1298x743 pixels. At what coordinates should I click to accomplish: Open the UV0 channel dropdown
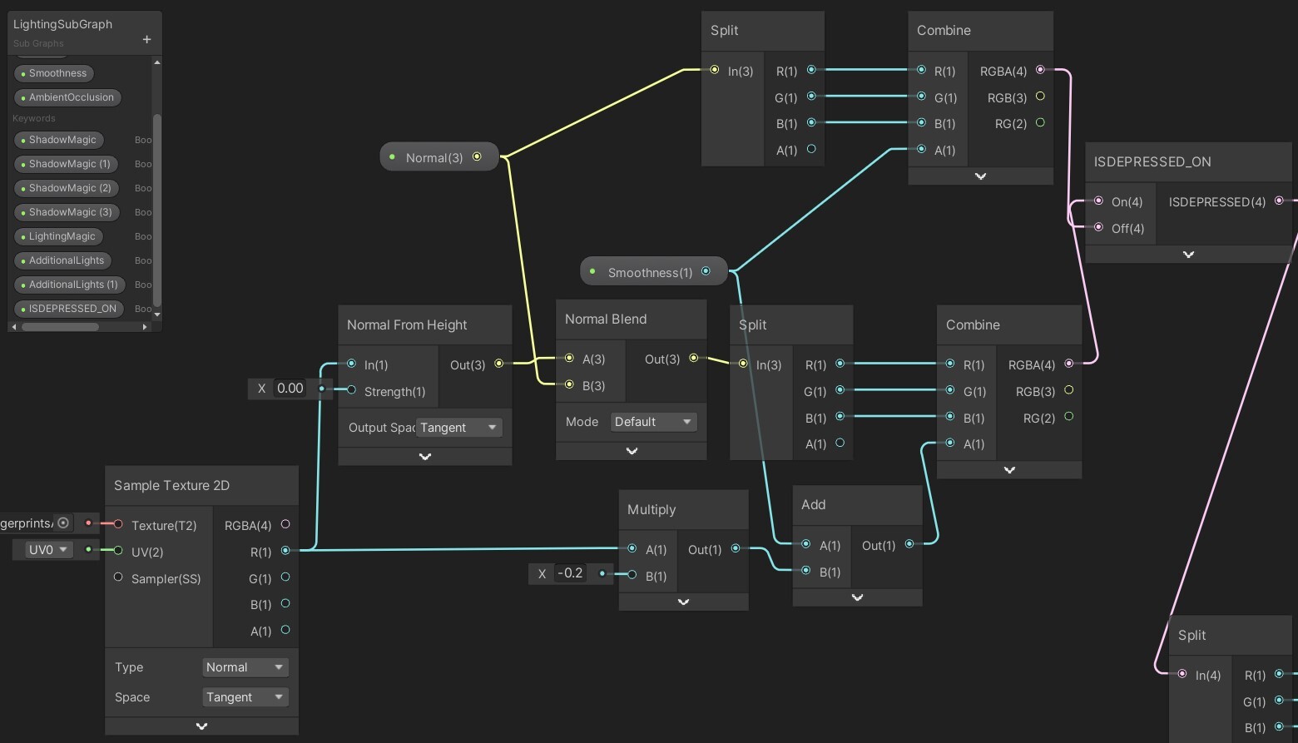48,550
